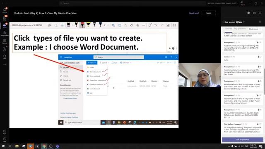Like Khayra Syuhada's anonymous message

tap(258, 42)
